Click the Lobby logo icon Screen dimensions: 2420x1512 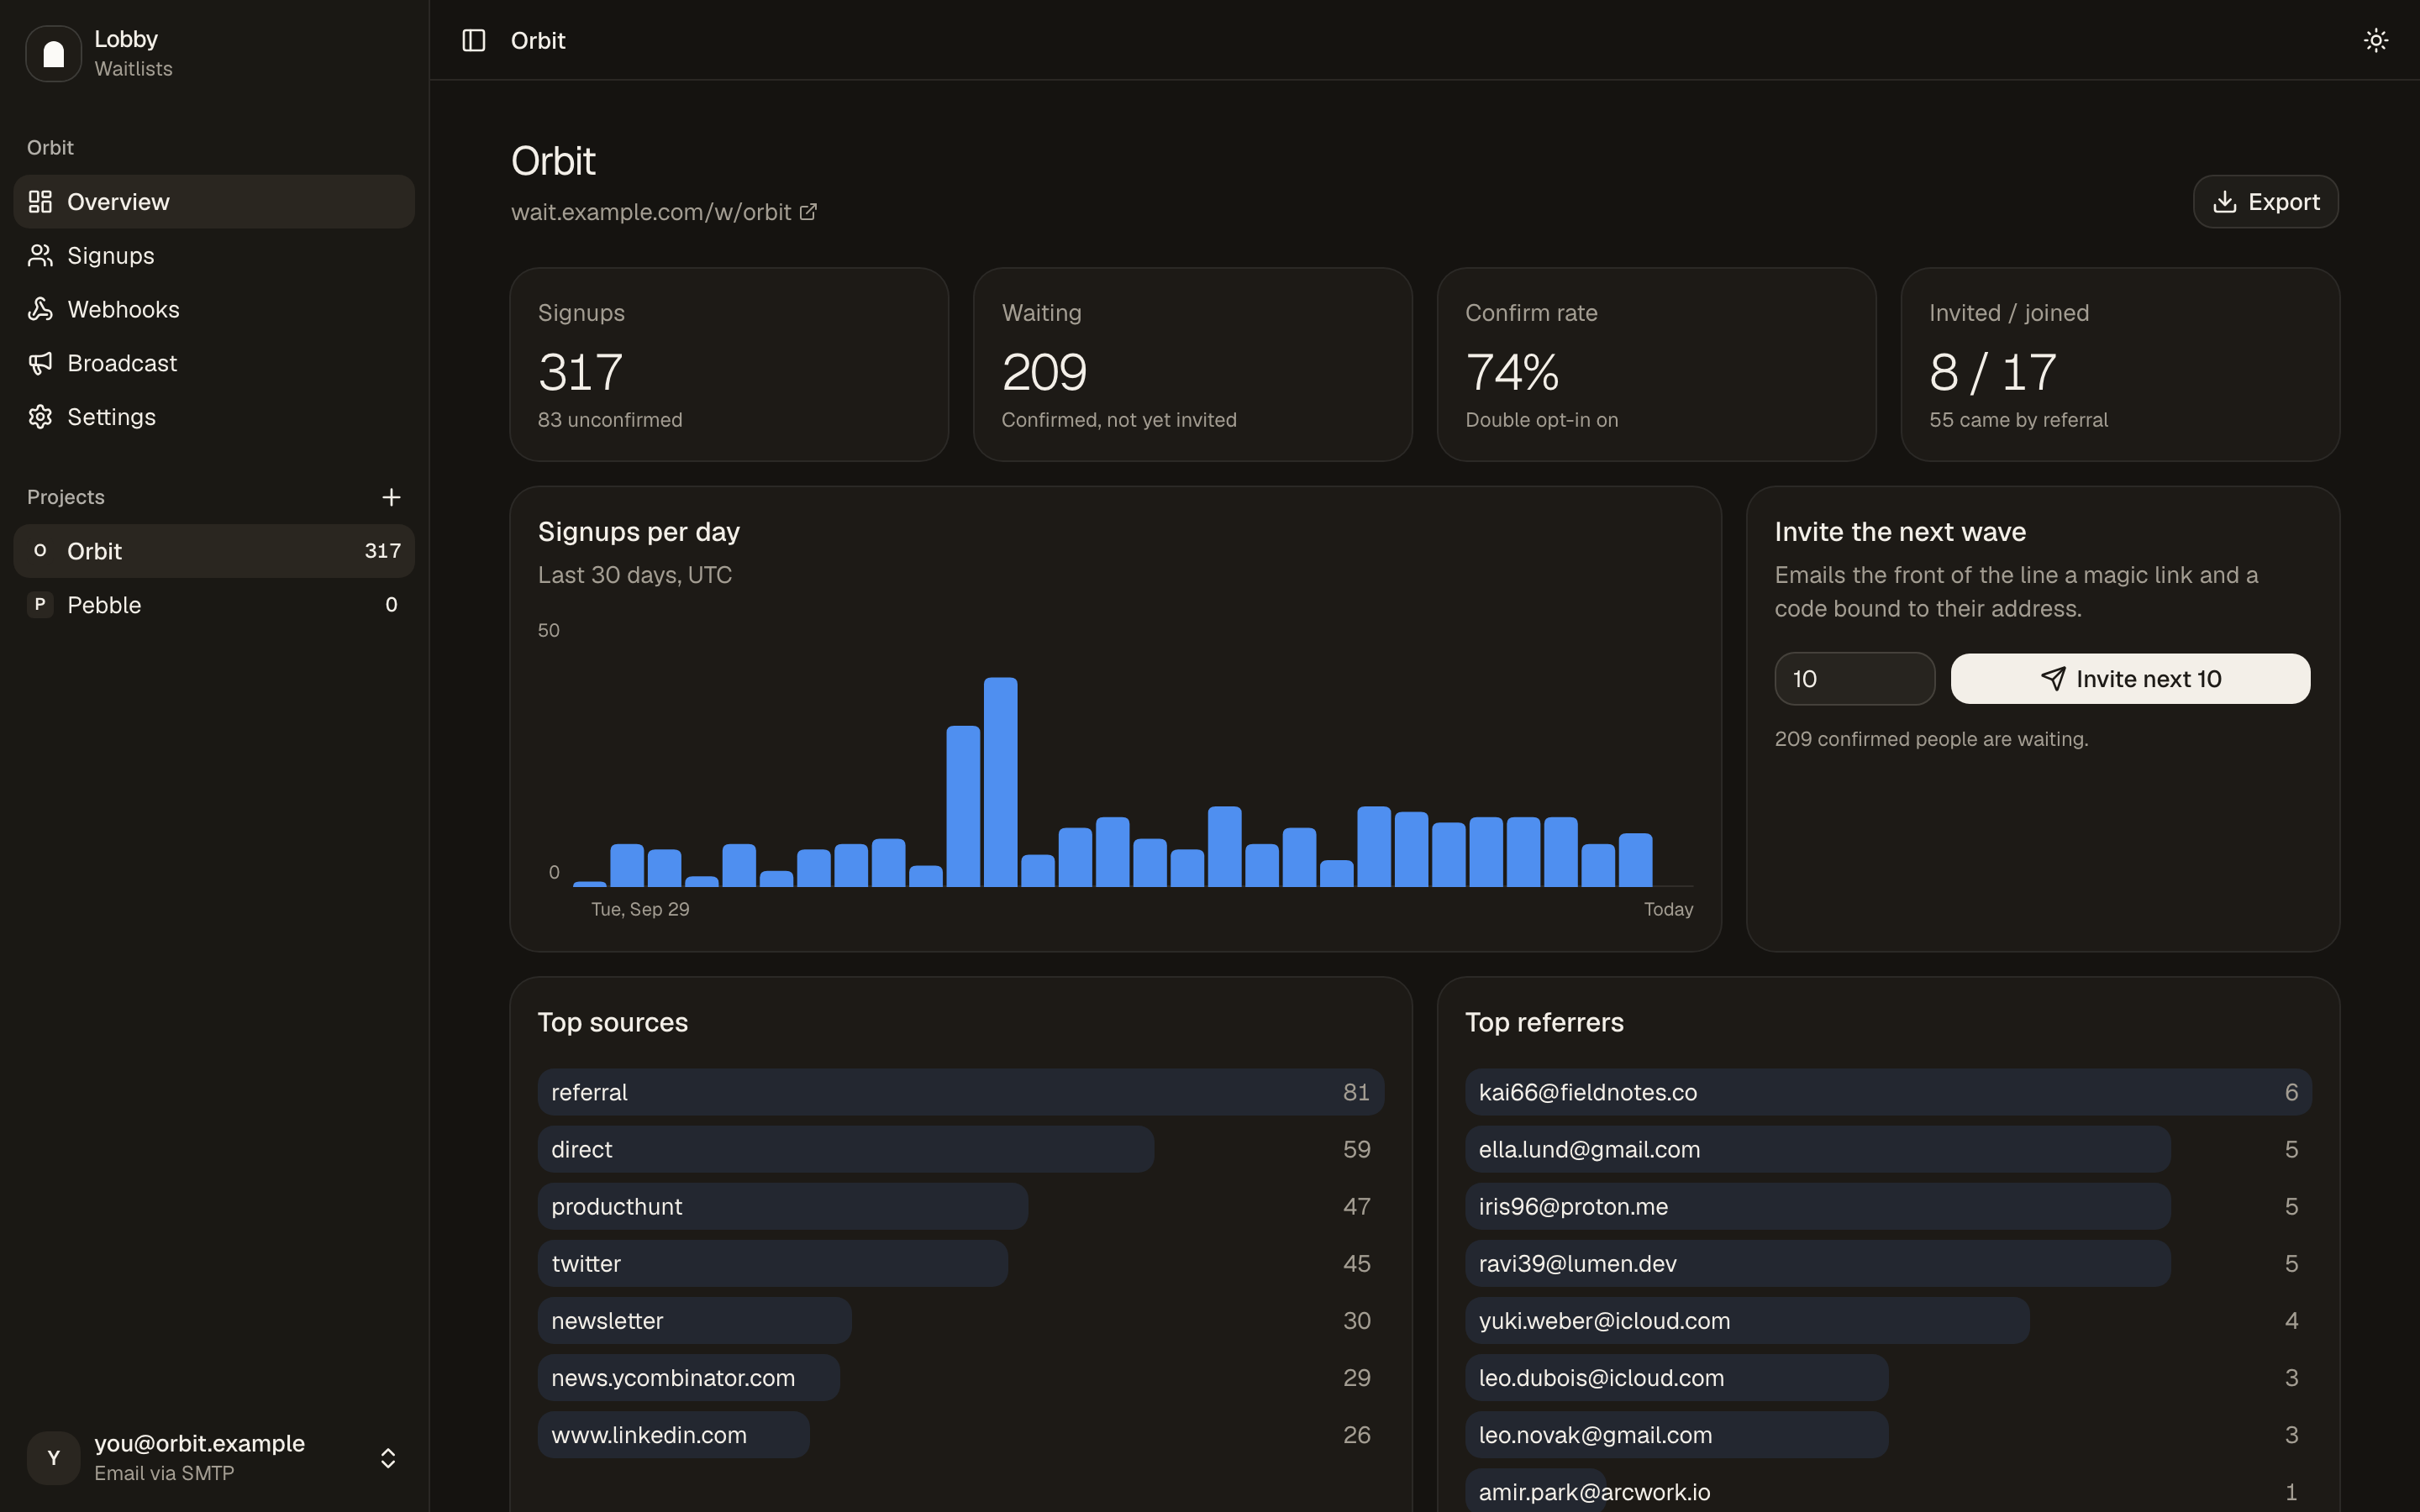pyautogui.click(x=53, y=53)
